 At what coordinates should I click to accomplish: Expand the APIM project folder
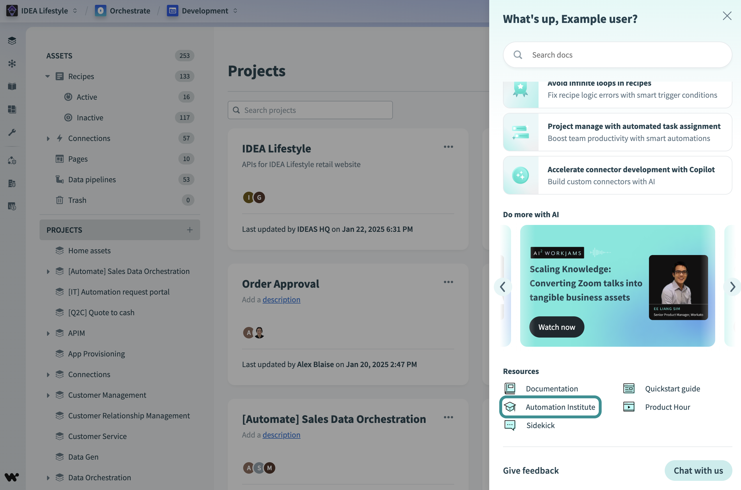[x=48, y=334]
